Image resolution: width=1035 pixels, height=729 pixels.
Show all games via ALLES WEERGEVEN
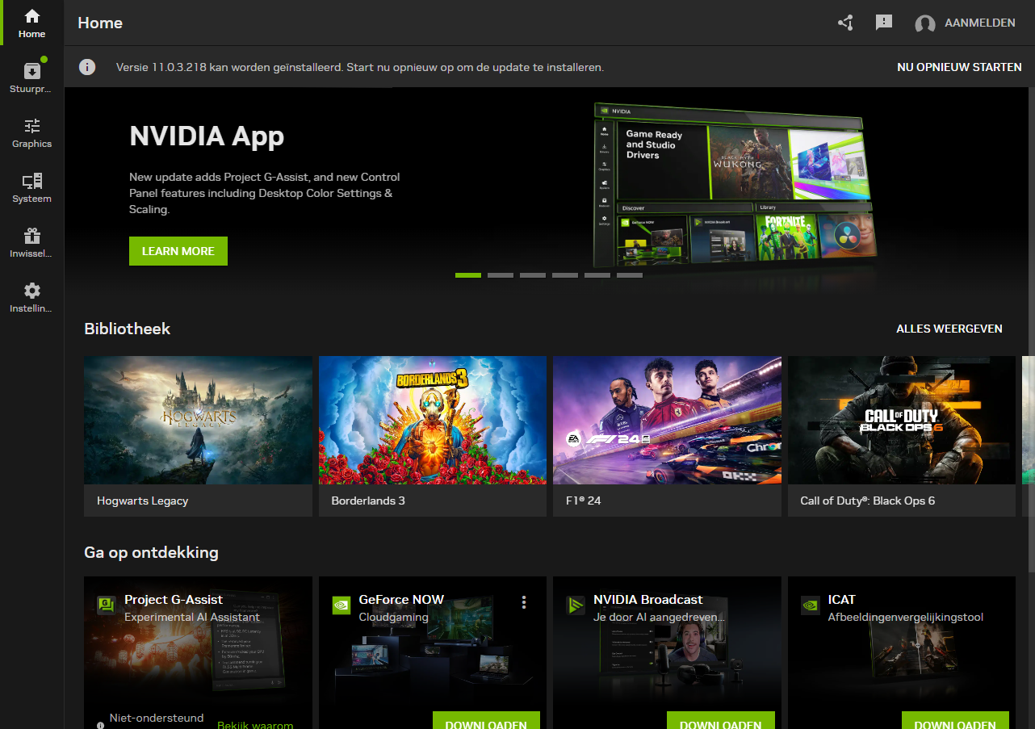949,329
